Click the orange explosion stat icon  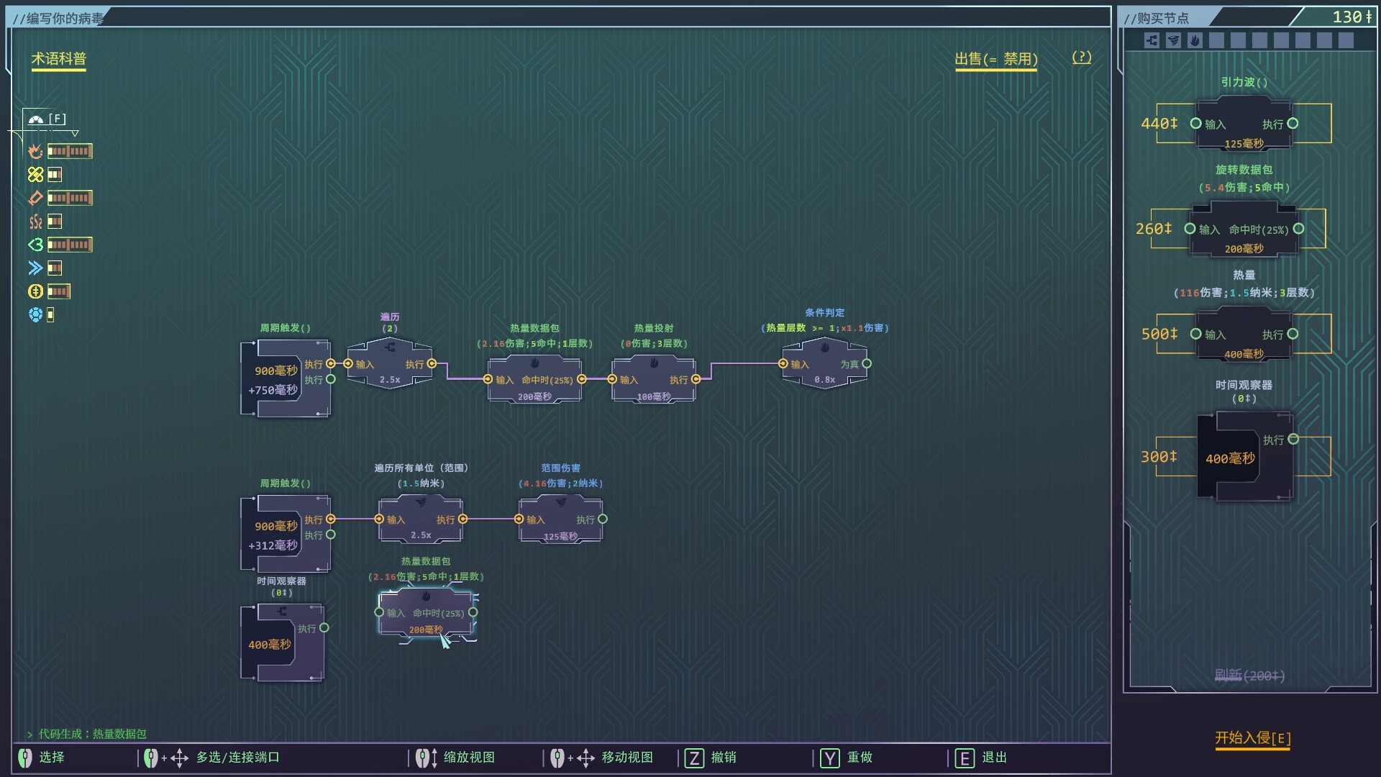pyautogui.click(x=35, y=151)
